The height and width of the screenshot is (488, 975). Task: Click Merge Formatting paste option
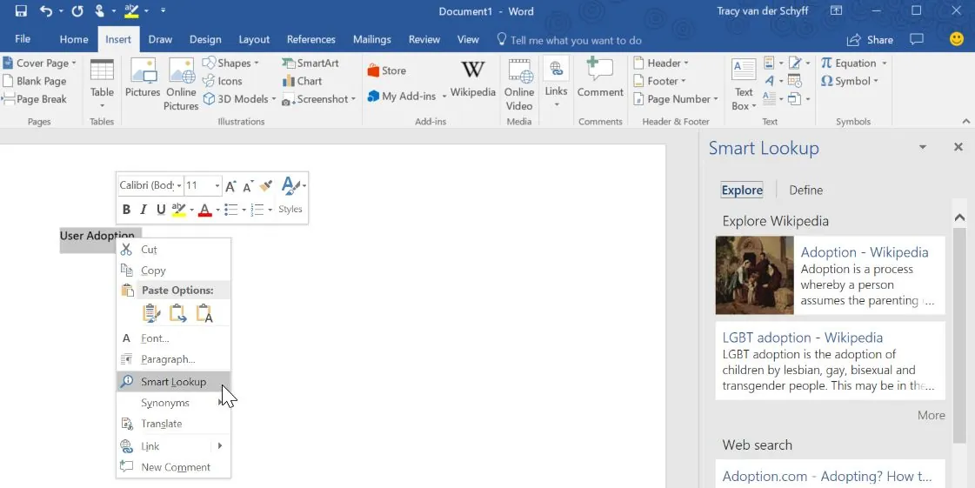pyautogui.click(x=177, y=313)
